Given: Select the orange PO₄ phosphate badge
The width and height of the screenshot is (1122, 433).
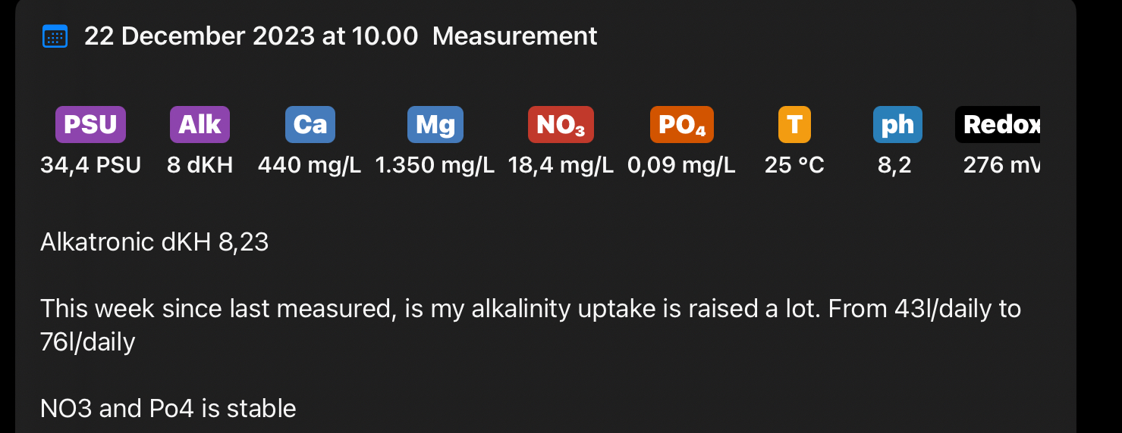Looking at the screenshot, I should click(x=681, y=125).
